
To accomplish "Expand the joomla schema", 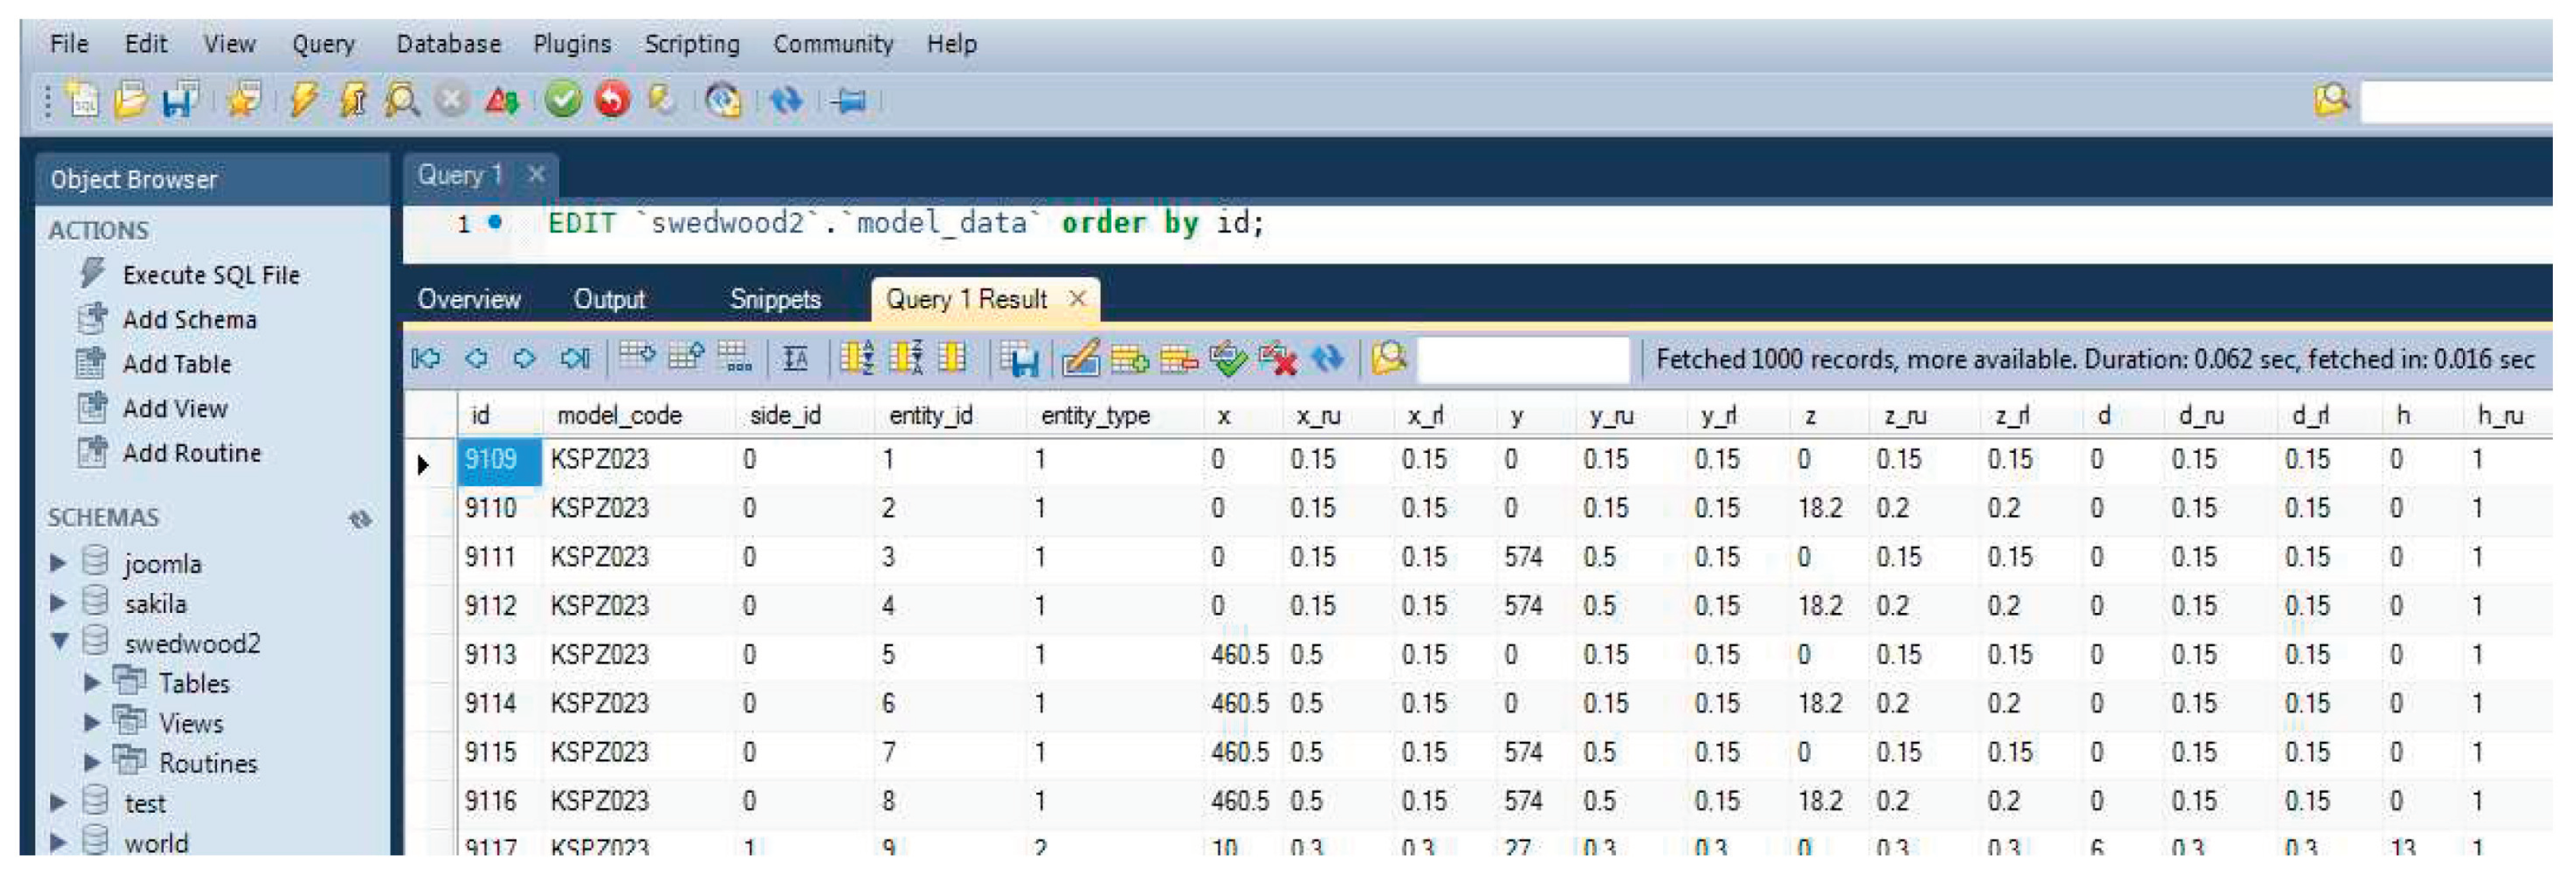I will pyautogui.click(x=58, y=564).
